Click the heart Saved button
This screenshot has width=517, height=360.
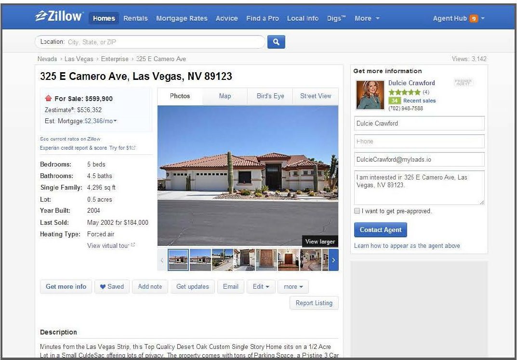point(112,286)
